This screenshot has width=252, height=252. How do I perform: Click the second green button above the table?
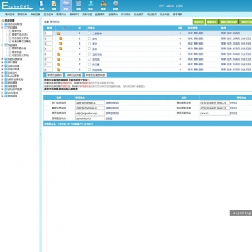tap(212, 22)
